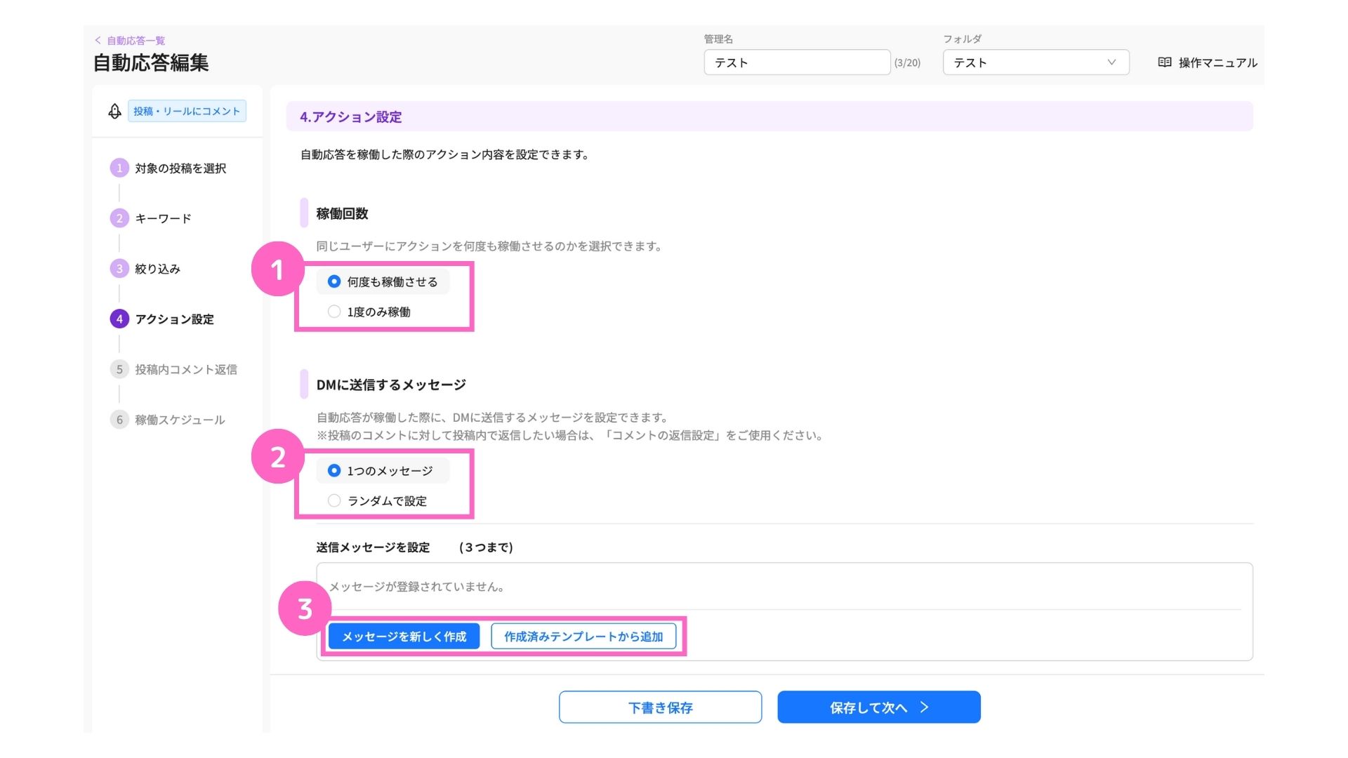This screenshot has height=758, width=1348.
Task: Go to キーワード step
Action: coord(163,218)
